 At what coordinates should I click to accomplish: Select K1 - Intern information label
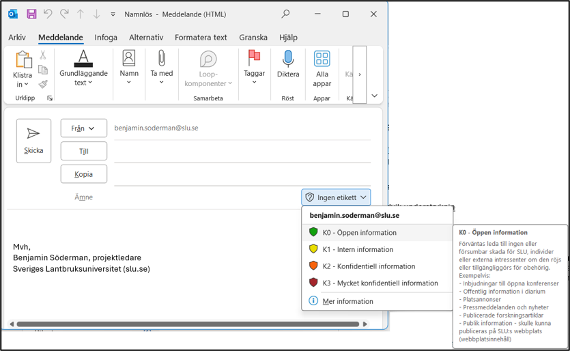377,249
